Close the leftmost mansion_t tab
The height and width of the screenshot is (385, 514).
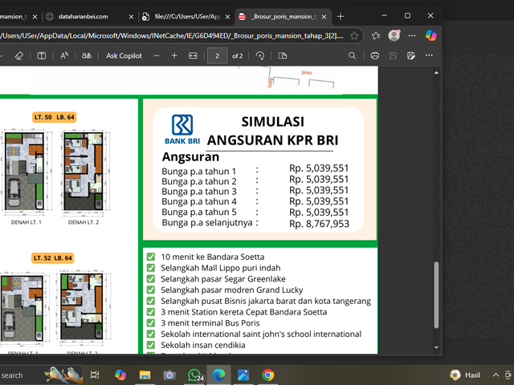(x=35, y=17)
